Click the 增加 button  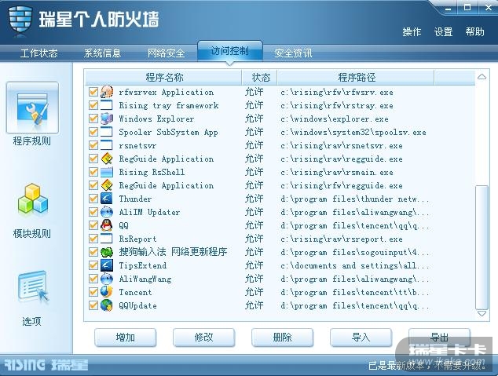point(126,338)
